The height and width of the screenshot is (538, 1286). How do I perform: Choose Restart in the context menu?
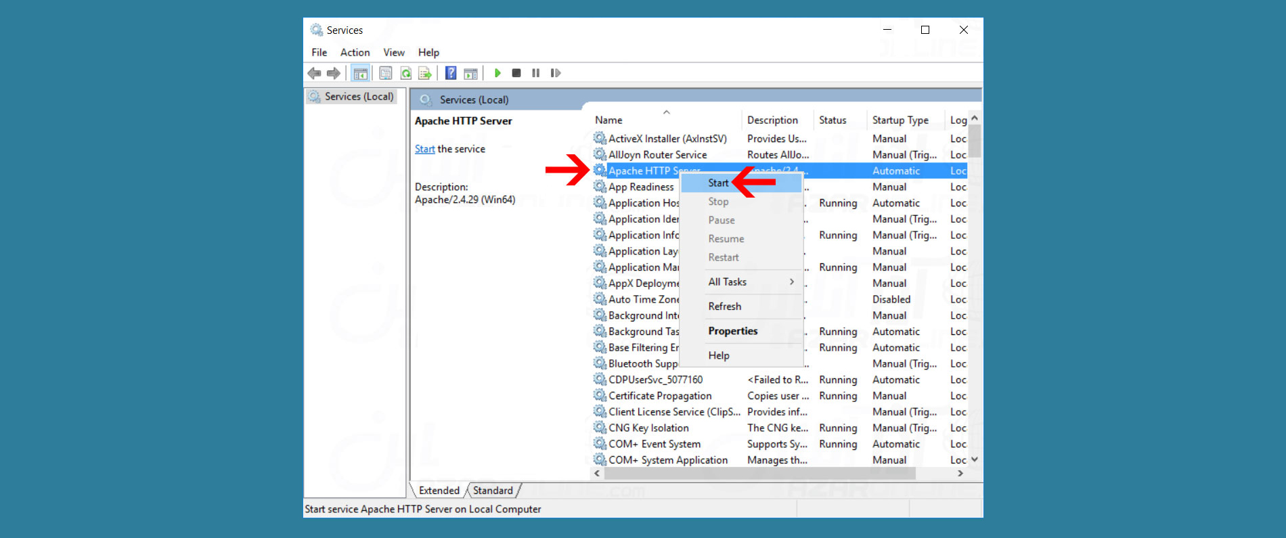coord(741,257)
